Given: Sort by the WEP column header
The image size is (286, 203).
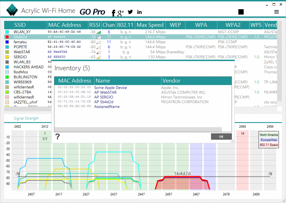Looking at the screenshot, I should [175, 25].
